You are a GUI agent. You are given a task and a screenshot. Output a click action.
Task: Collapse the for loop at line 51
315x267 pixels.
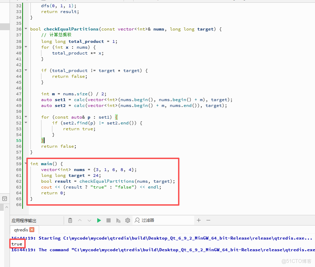tap(26, 117)
